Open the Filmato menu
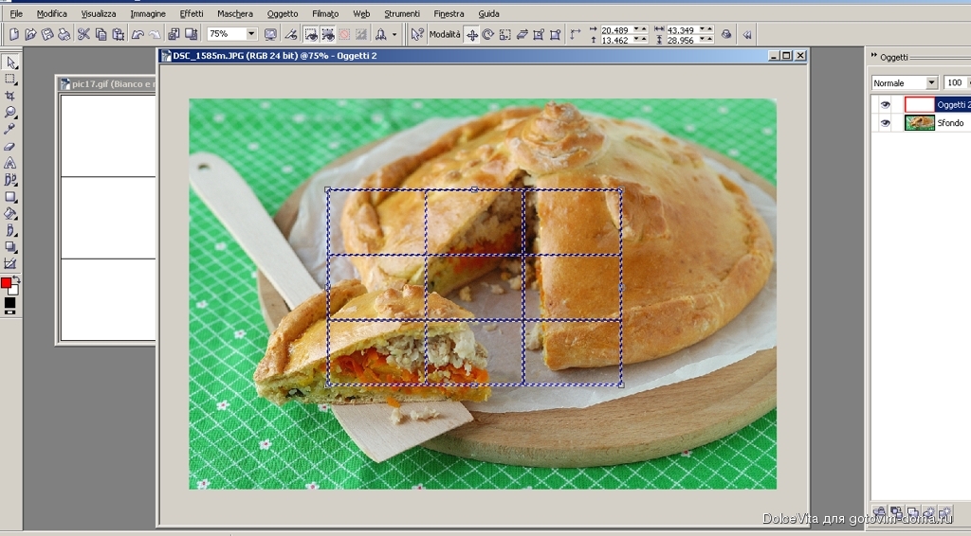971x536 pixels. point(325,13)
